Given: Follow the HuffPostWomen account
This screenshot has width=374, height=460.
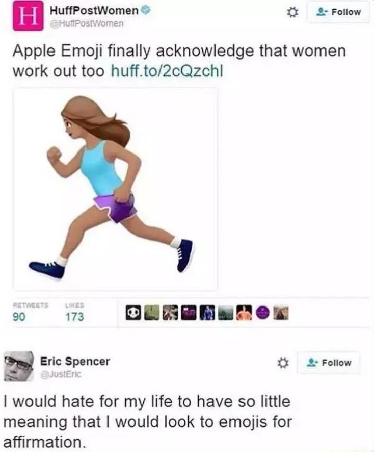Looking at the screenshot, I should 338,12.
